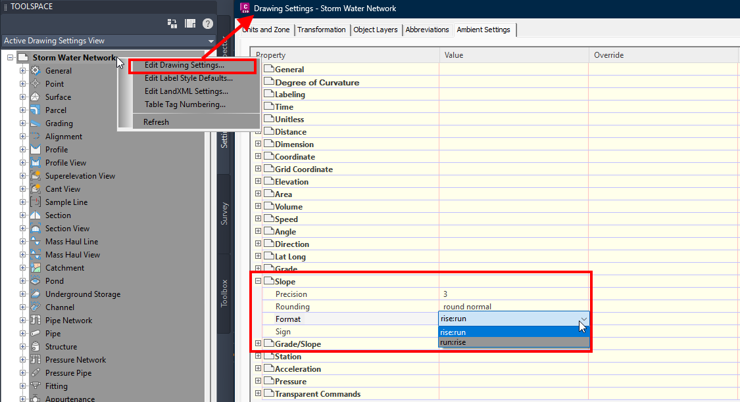This screenshot has height=402, width=740.
Task: Click the Structure icon in tree
Action: click(x=36, y=346)
